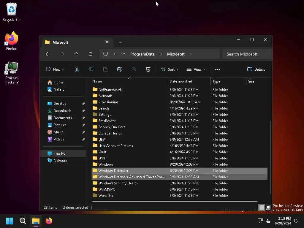This screenshot has height=228, width=304.
Task: Select the Windows Security Health folder
Action: coord(179,183)
